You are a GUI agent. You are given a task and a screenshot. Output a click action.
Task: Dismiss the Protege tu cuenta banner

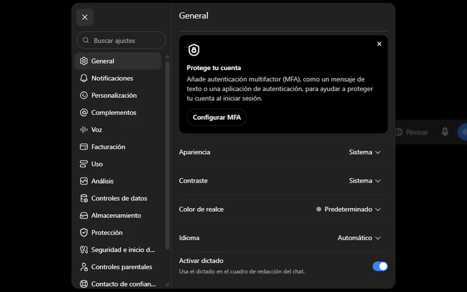[x=379, y=44]
